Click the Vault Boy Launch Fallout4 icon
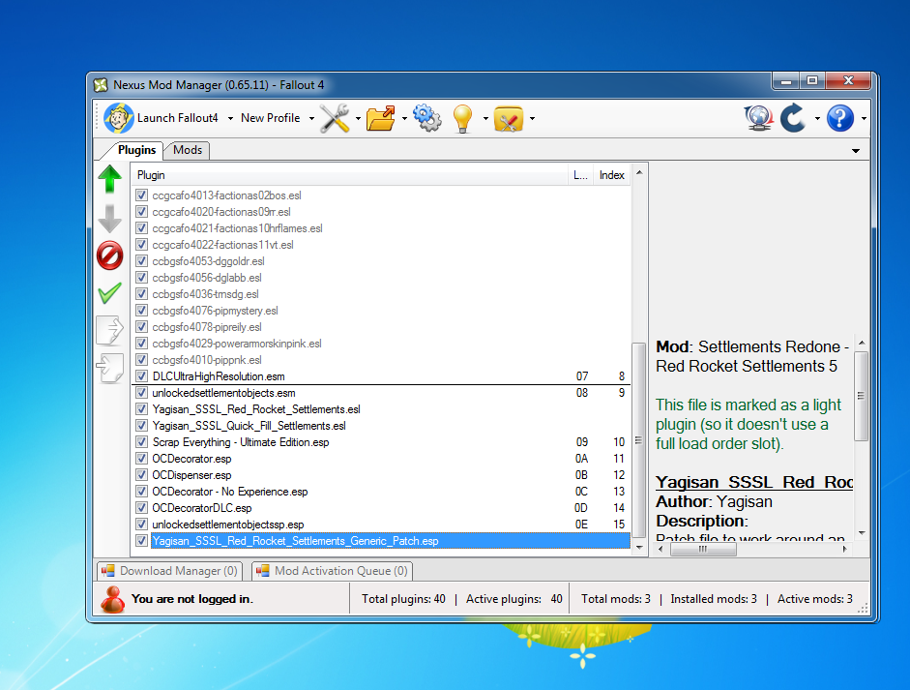 [x=118, y=118]
